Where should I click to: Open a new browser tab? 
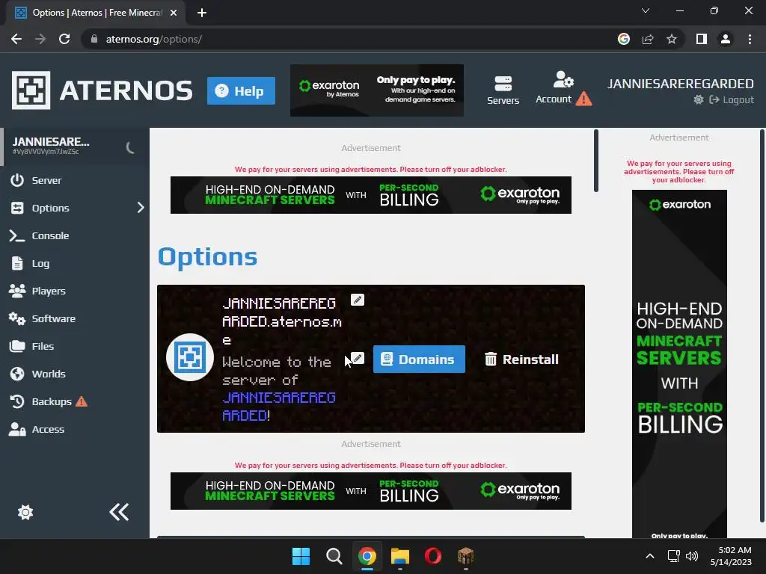pos(202,13)
